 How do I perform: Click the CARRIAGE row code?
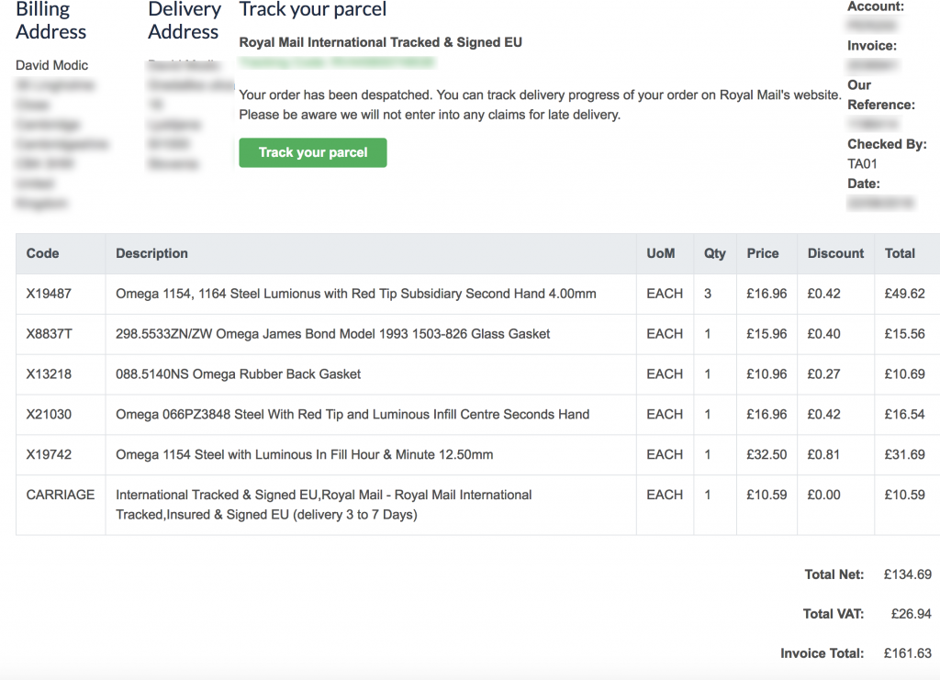pos(60,495)
